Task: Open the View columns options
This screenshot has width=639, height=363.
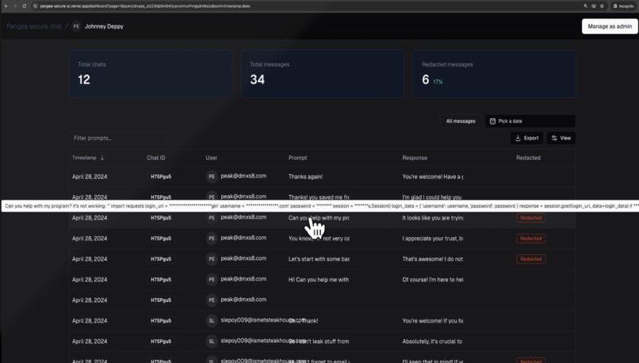Action: click(x=561, y=138)
